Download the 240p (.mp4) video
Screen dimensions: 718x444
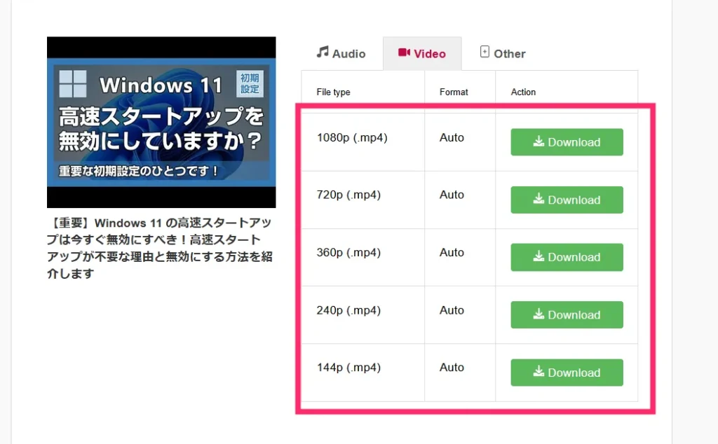567,314
